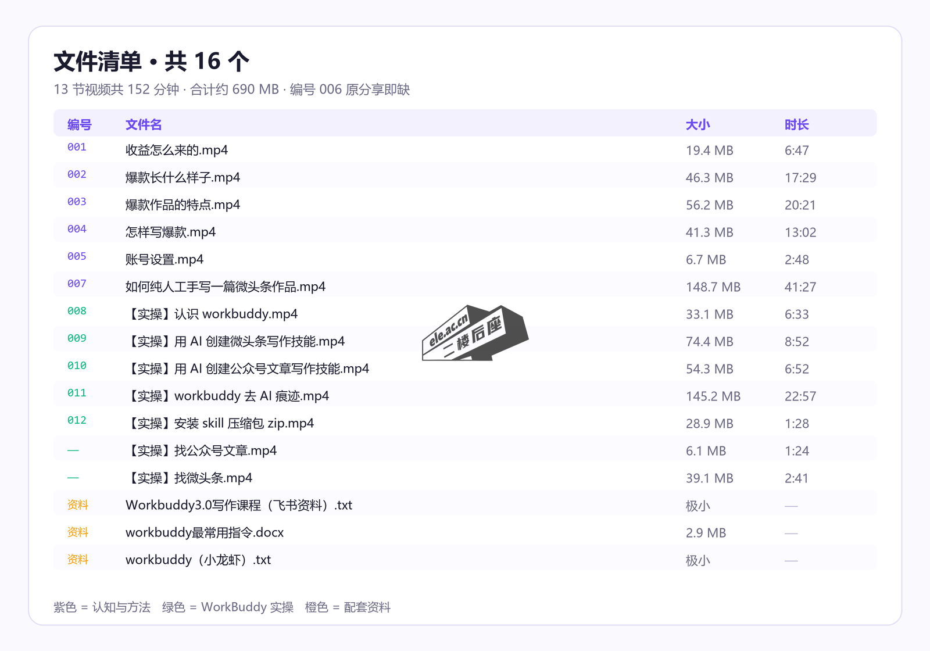Viewport: 930px width, 651px height.
Task: Select file 【实操】workbuddy 去 AI 痕迹.mp4
Action: point(227,396)
